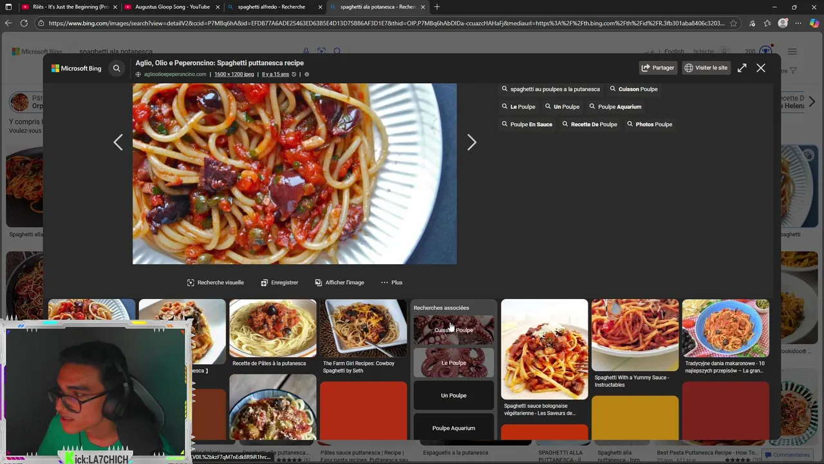Open the 1600 × 1200 jpeg size link
The height and width of the screenshot is (464, 824).
click(234, 74)
